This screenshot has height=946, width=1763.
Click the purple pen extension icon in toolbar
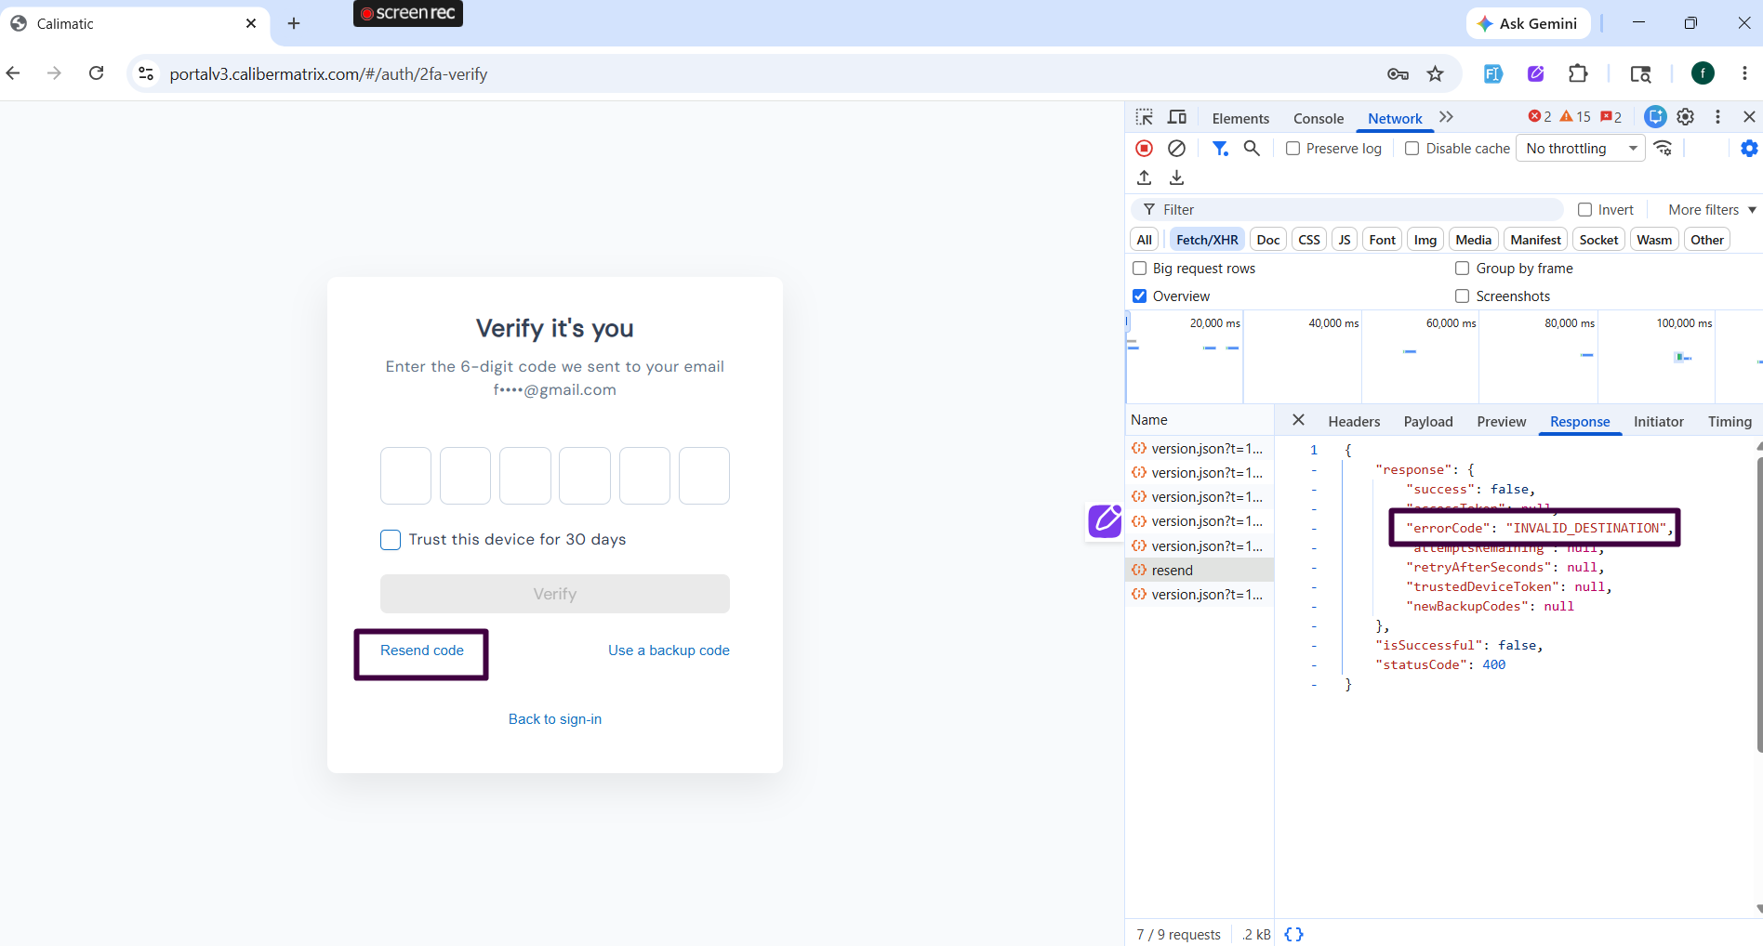[1535, 73]
